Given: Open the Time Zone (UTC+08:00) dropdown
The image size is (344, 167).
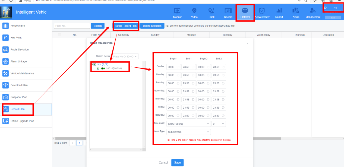Looking at the screenshot, I should (x=189, y=124).
